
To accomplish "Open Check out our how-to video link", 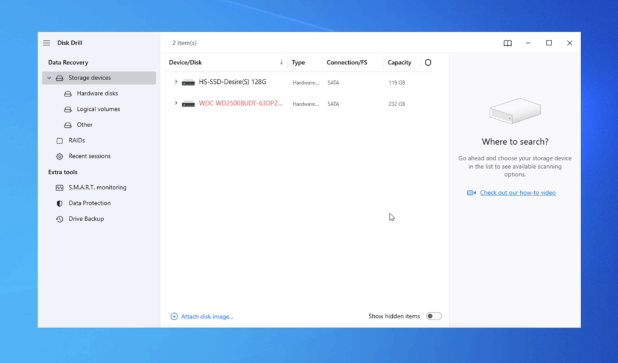I will pos(517,193).
